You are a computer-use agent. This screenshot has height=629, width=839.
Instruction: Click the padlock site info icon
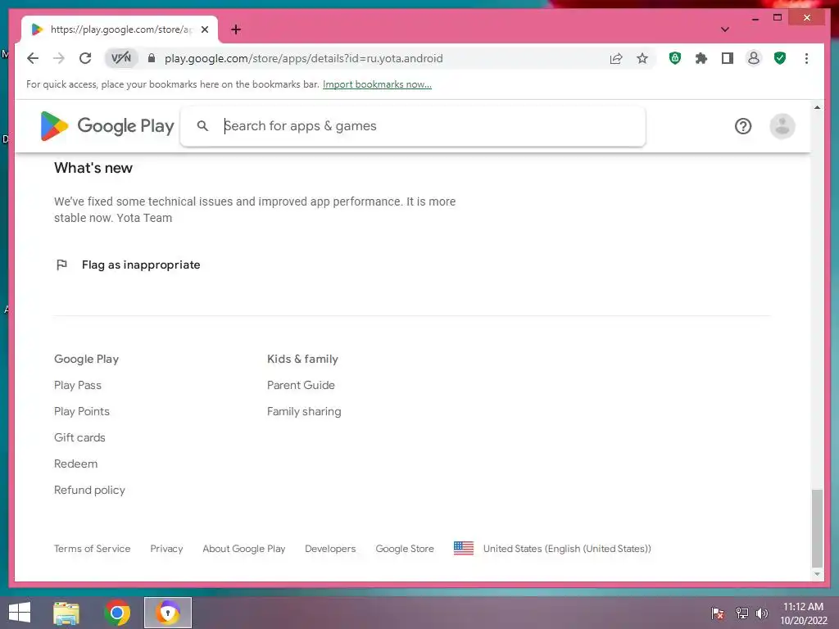(152, 58)
